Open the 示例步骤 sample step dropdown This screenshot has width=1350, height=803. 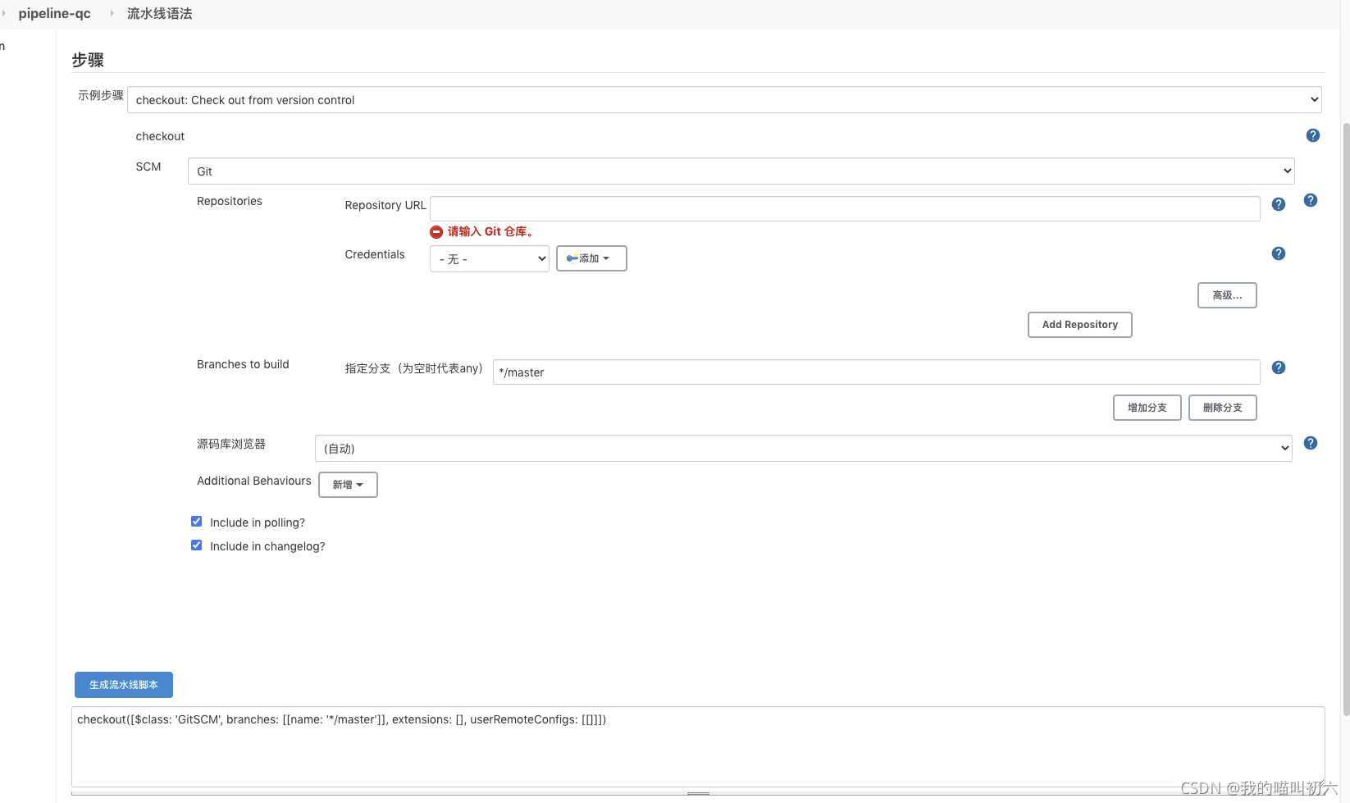727,99
